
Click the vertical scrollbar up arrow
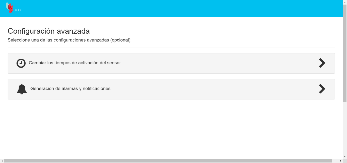(x=345, y=2)
